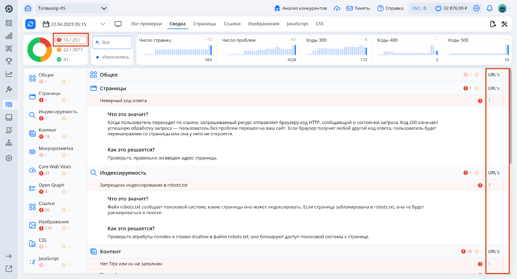Open the 'Лог проверки' tab
The width and height of the screenshot is (517, 279).
(x=146, y=24)
